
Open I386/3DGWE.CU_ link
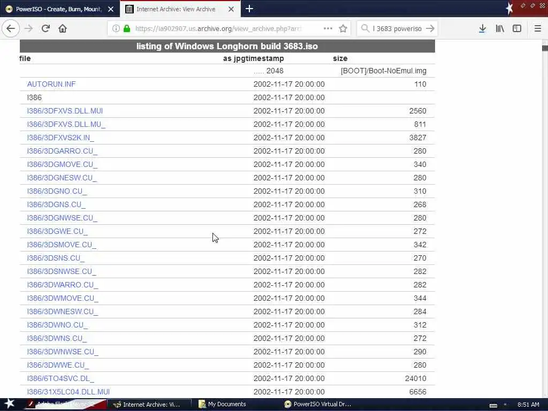pyautogui.click(x=57, y=231)
